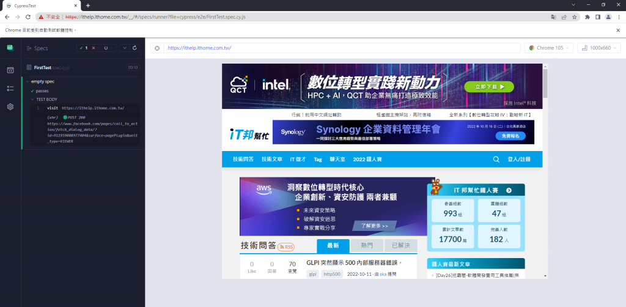Click the 累計文章數 17700 stat card
The height and width of the screenshot is (307, 626).
click(x=453, y=236)
